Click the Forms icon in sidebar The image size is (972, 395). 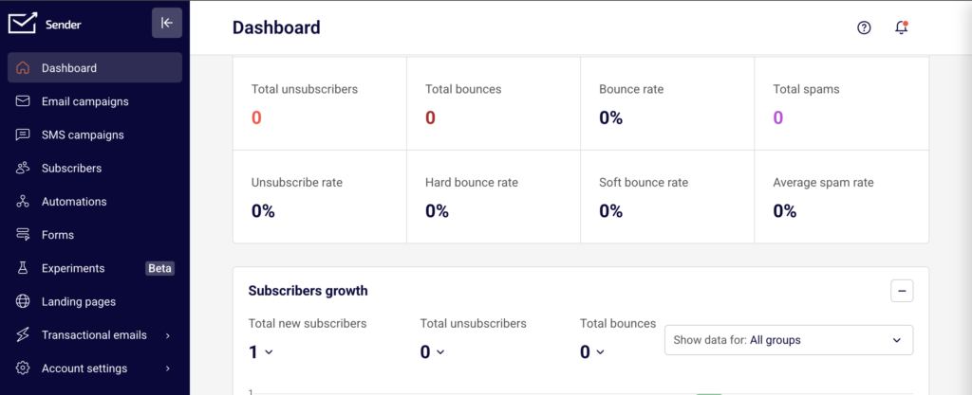pos(23,235)
